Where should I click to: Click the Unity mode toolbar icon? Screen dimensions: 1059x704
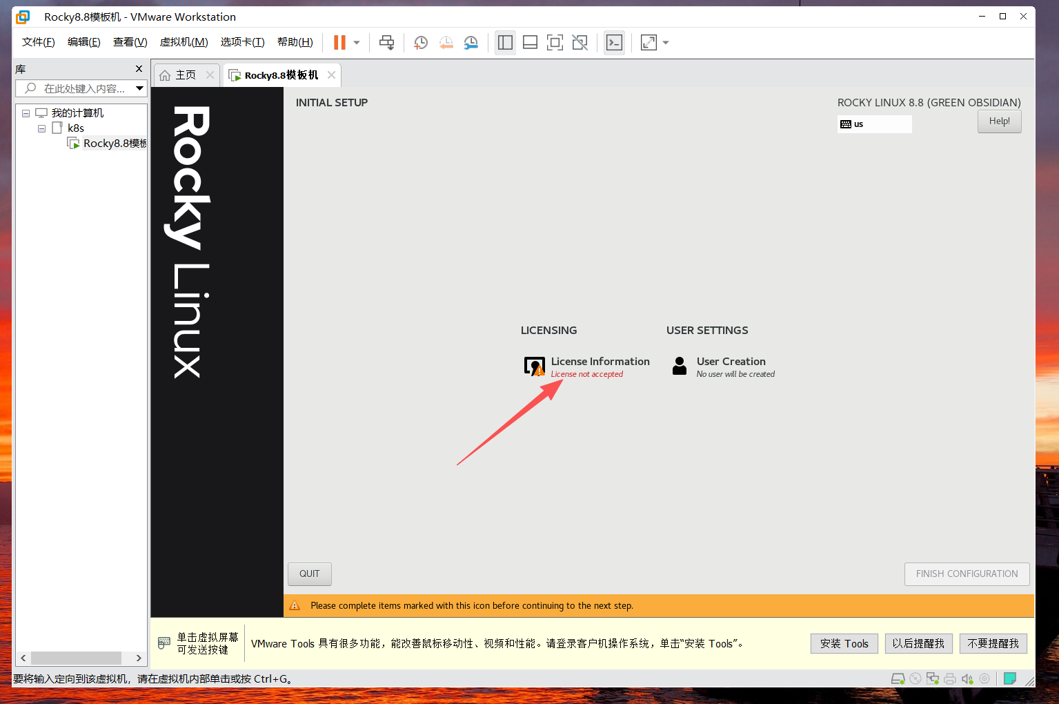click(x=580, y=43)
